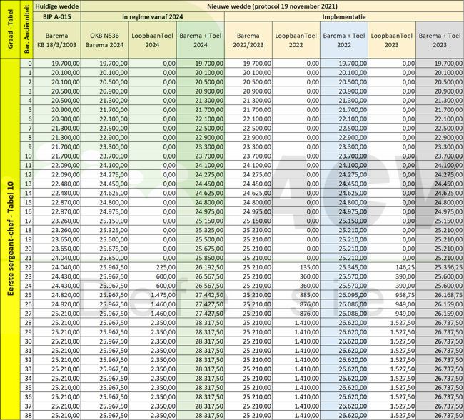Select the "BIP A-015" header cell
Image resolution: width=464 pixels, height=420 pixels.
[x=57, y=16]
